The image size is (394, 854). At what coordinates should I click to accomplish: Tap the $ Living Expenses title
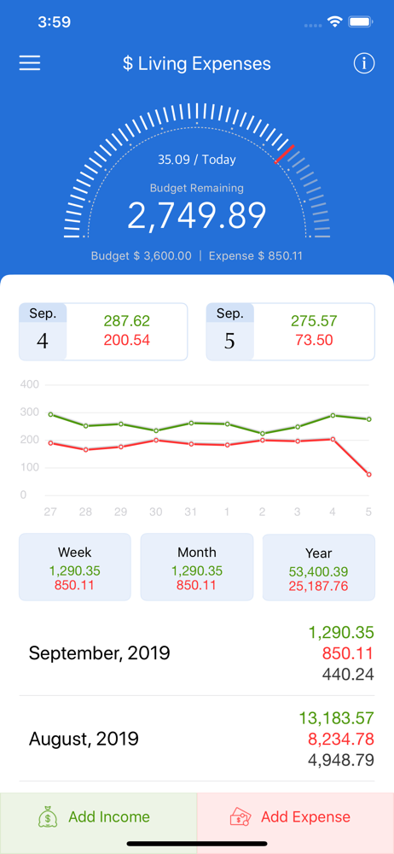click(197, 64)
